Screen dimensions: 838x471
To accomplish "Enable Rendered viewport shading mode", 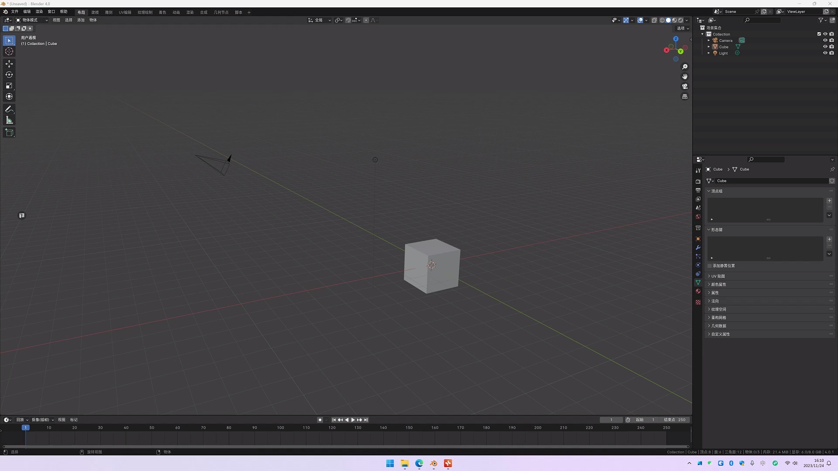I will (680, 20).
